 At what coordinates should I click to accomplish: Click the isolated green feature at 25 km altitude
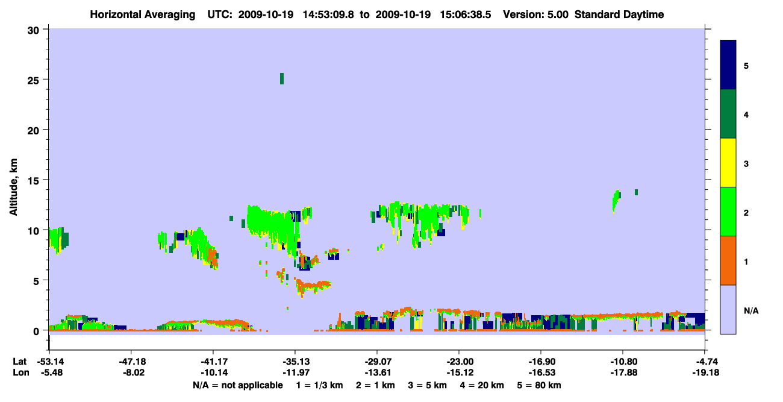(x=281, y=78)
